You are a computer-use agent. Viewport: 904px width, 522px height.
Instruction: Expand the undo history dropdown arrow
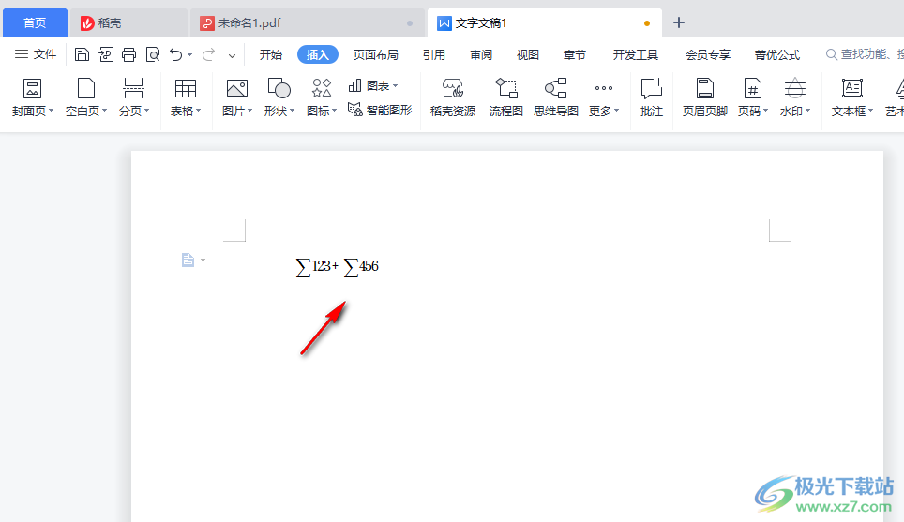(189, 55)
